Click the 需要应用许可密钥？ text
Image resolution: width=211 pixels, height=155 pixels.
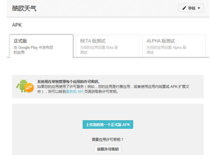pos(108,139)
